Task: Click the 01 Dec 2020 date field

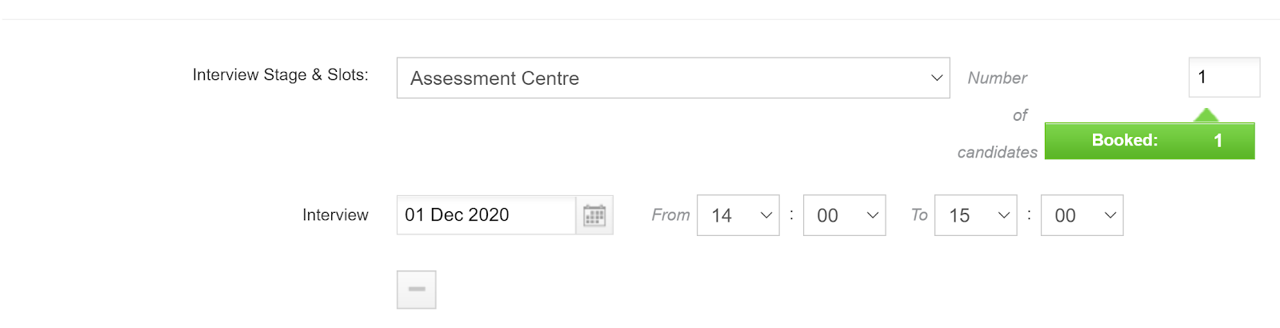Action: (x=486, y=215)
